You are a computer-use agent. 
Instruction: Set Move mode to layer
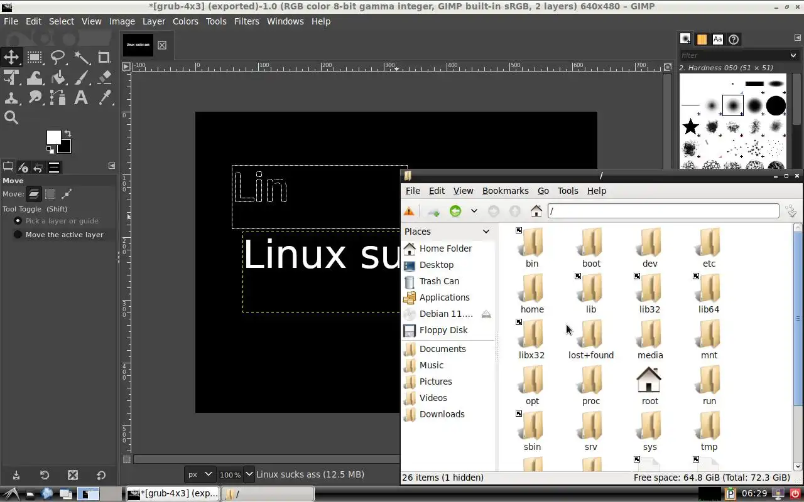tap(34, 194)
